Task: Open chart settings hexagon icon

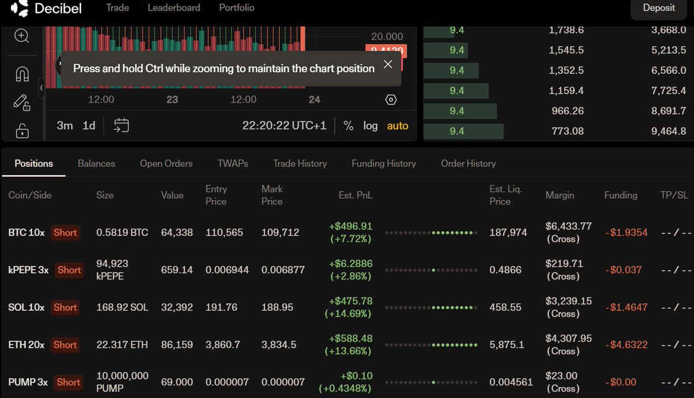Action: tap(391, 99)
